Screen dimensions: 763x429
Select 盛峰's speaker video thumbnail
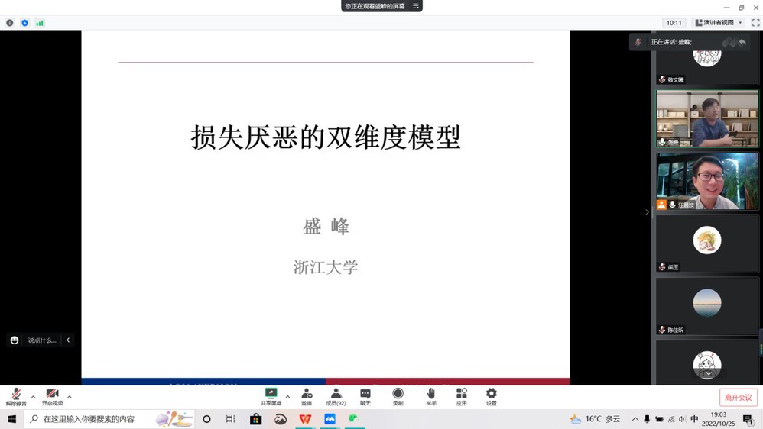click(707, 118)
